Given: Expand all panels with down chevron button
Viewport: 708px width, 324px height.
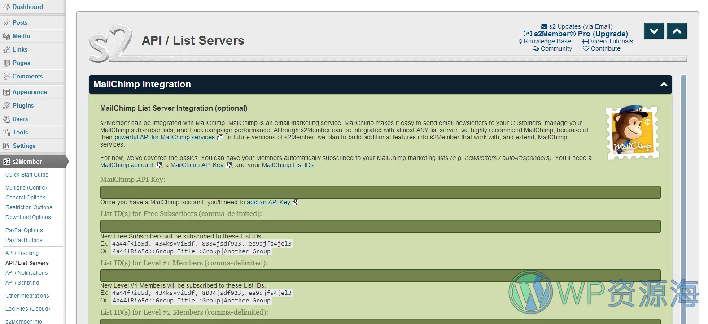Looking at the screenshot, I should [654, 31].
